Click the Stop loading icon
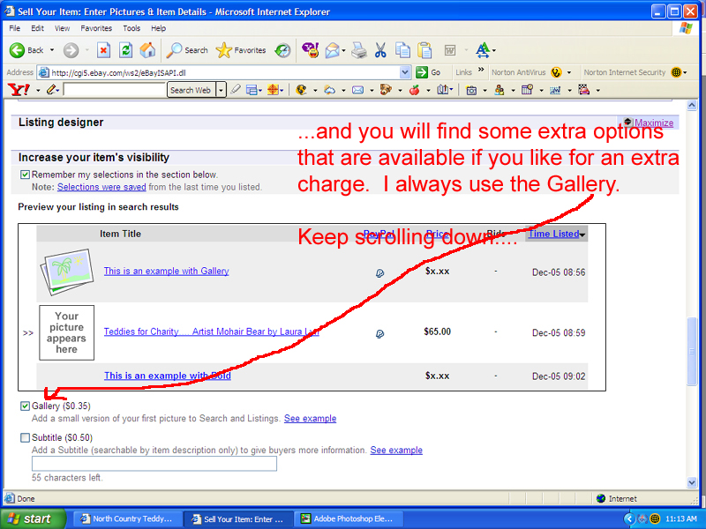706x529 pixels. click(x=104, y=50)
